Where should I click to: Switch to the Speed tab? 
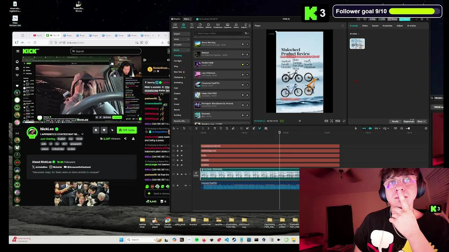click(x=375, y=26)
